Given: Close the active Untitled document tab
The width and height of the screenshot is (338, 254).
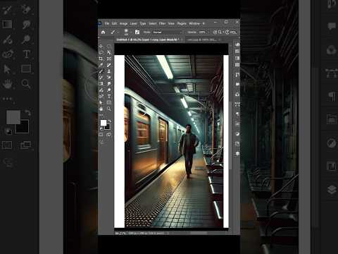Looking at the screenshot, I should tap(181, 40).
